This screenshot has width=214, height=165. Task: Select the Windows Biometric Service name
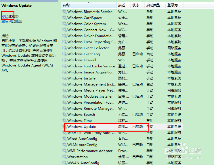[90, 12]
